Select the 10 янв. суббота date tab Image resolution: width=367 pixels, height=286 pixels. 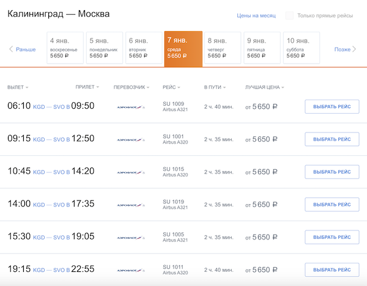click(x=302, y=48)
